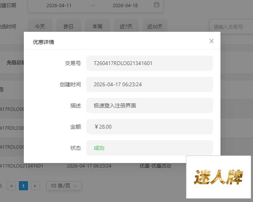Click the 迷人牌 logo image

pyautogui.click(x=219, y=177)
